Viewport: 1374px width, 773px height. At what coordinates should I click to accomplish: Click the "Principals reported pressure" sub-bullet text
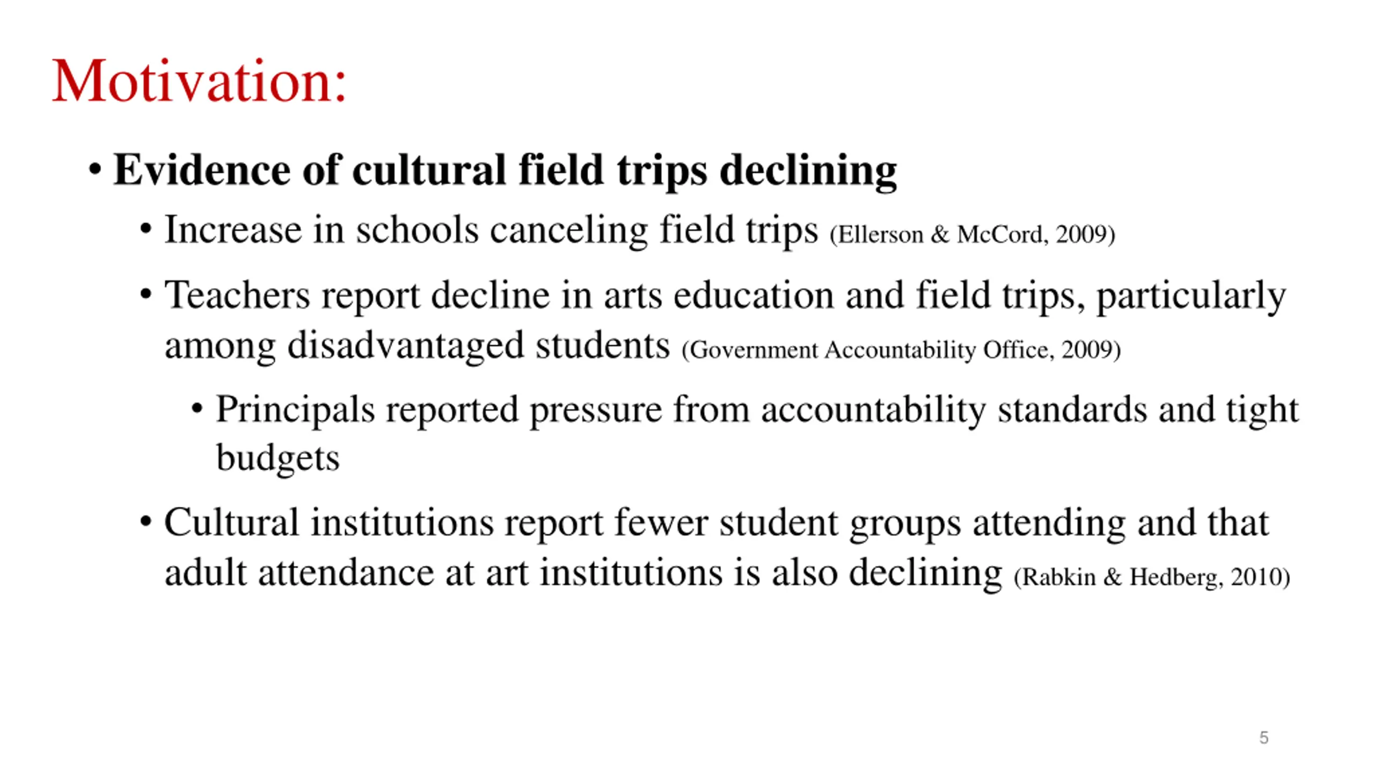(x=757, y=411)
